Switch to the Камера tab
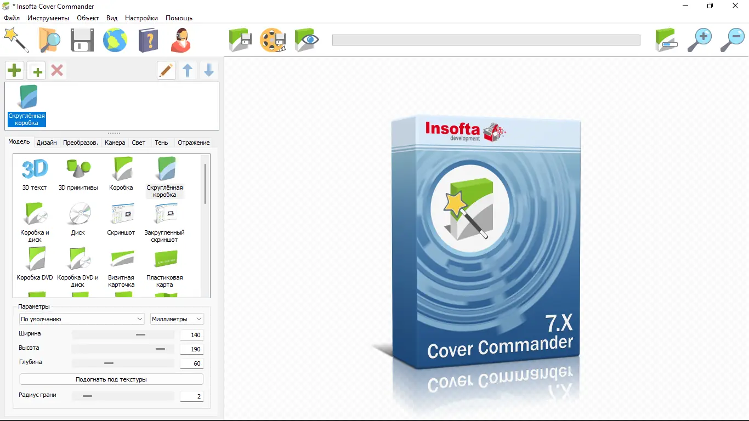 pyautogui.click(x=115, y=143)
